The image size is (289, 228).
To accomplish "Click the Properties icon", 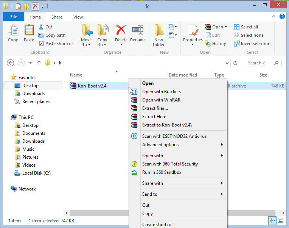I will point(193,30).
